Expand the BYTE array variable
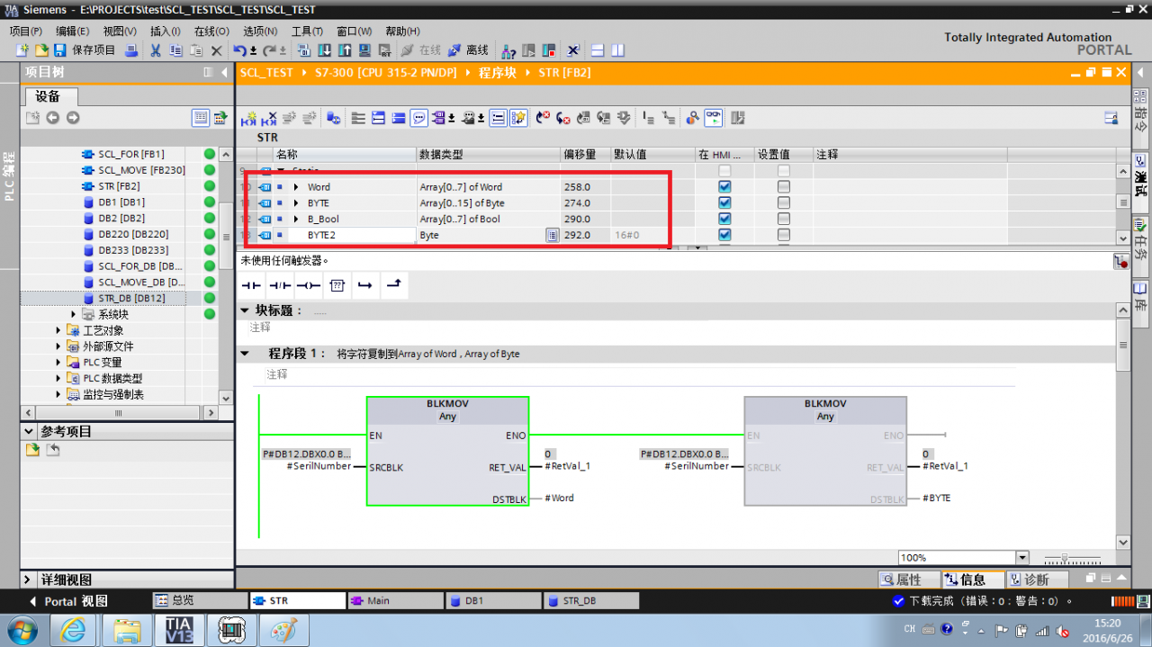Viewport: 1152px width, 647px height. click(296, 203)
